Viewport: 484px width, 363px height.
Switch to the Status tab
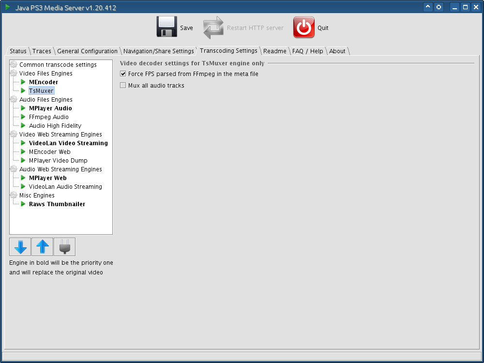[x=18, y=51]
